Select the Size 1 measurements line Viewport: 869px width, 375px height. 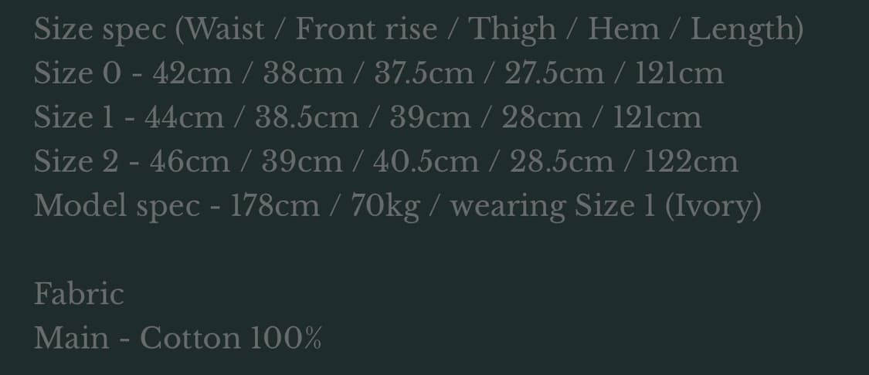click(368, 117)
